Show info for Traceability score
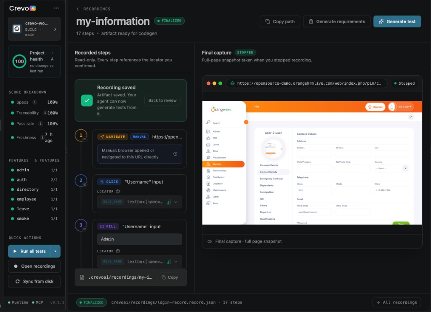 (45, 113)
